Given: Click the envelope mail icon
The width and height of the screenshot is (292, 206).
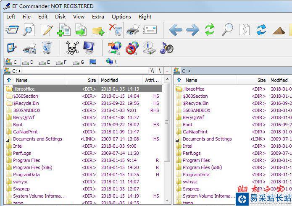Looking at the screenshot, I should point(150,30).
